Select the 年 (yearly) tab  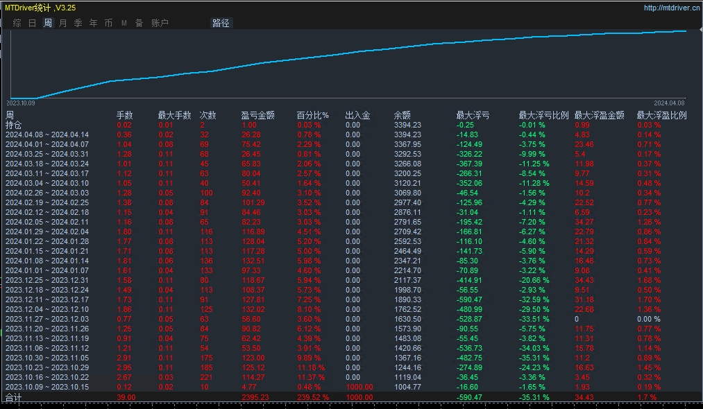coord(93,23)
